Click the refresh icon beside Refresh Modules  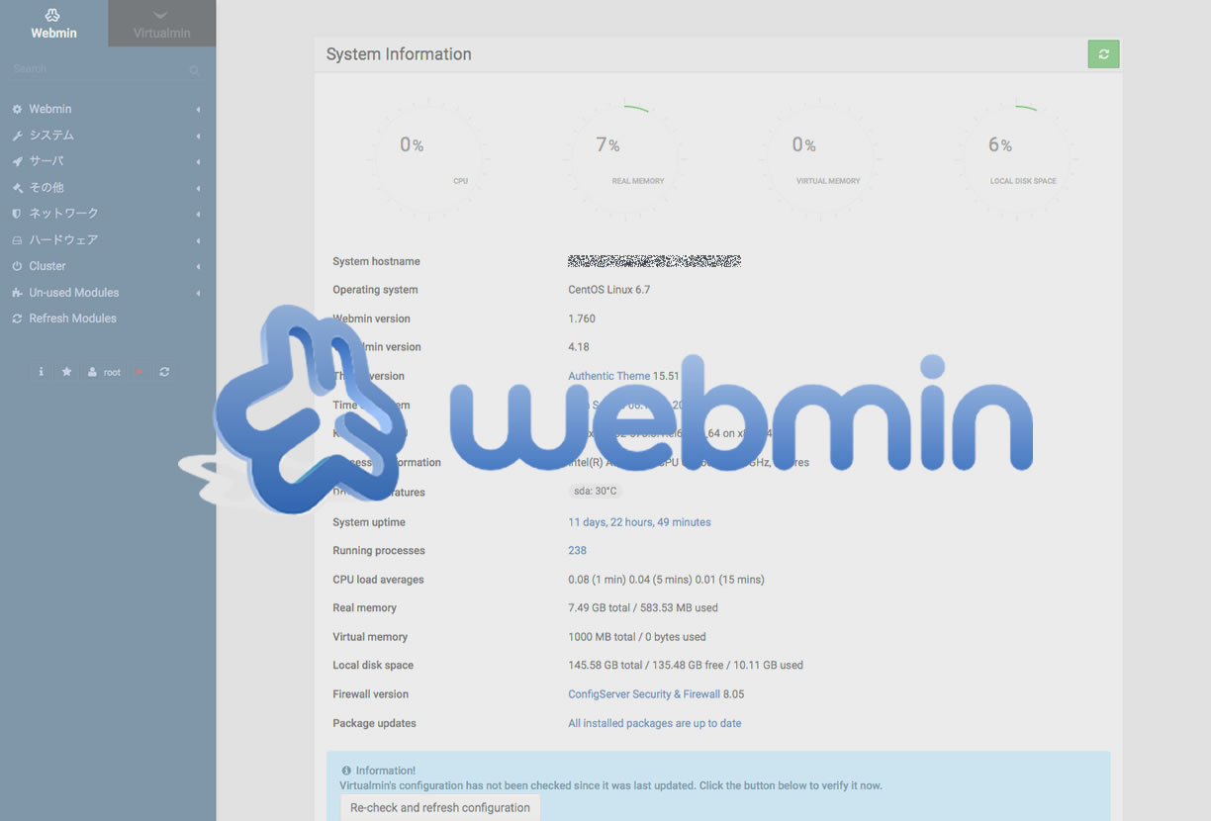[x=17, y=319]
